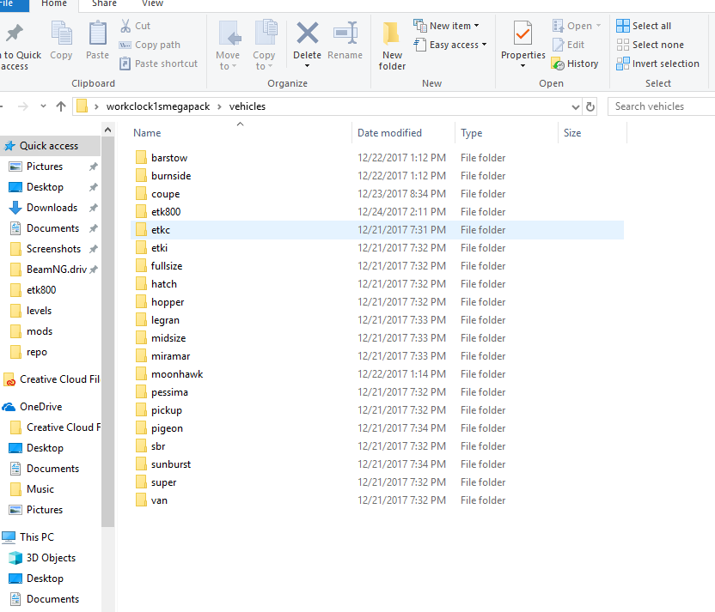This screenshot has height=612, width=715.
Task: Click the navigation pane scrollbar thumb
Action: (107, 332)
